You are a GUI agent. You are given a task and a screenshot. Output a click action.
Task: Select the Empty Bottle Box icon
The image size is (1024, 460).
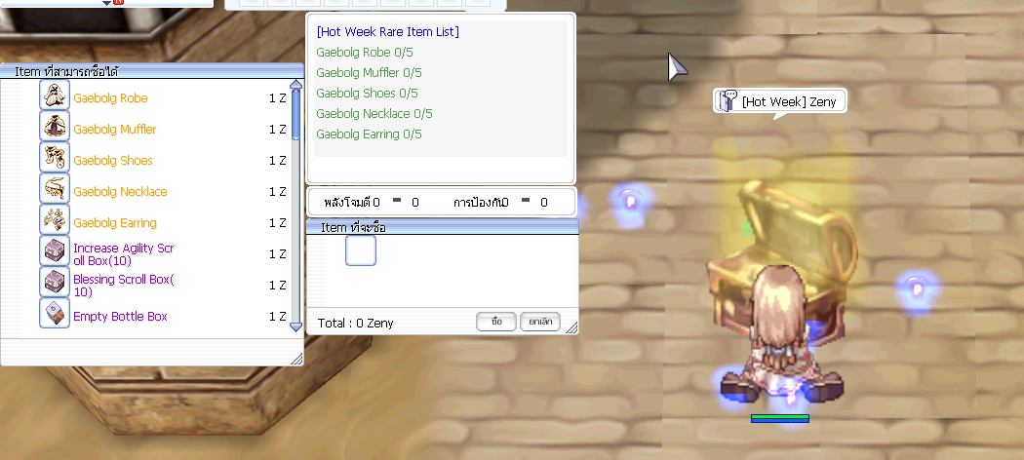click(55, 314)
